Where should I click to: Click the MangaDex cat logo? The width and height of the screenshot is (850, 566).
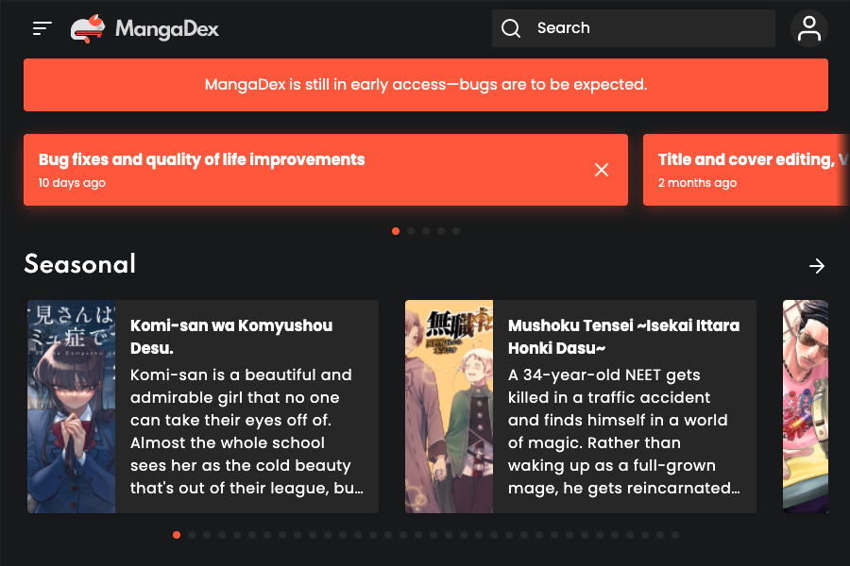(88, 28)
